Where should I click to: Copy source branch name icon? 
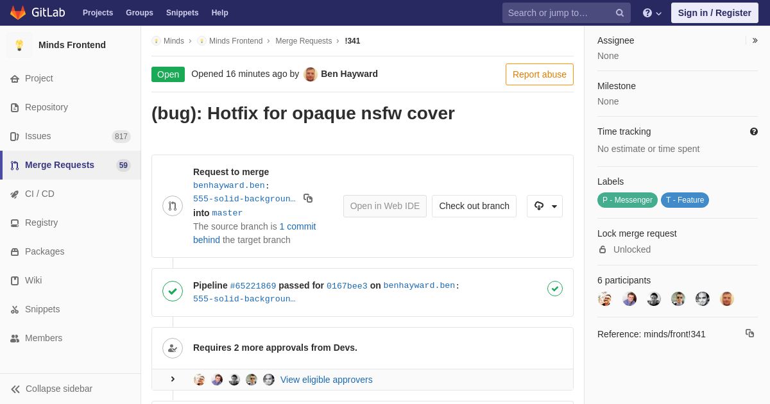[308, 199]
